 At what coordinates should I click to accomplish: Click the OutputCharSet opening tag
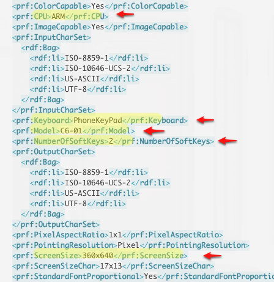tap(54, 152)
